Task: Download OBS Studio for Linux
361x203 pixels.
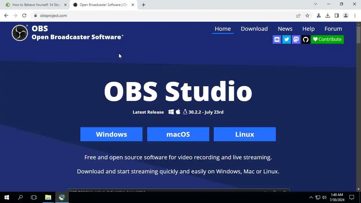Action: click(245, 134)
